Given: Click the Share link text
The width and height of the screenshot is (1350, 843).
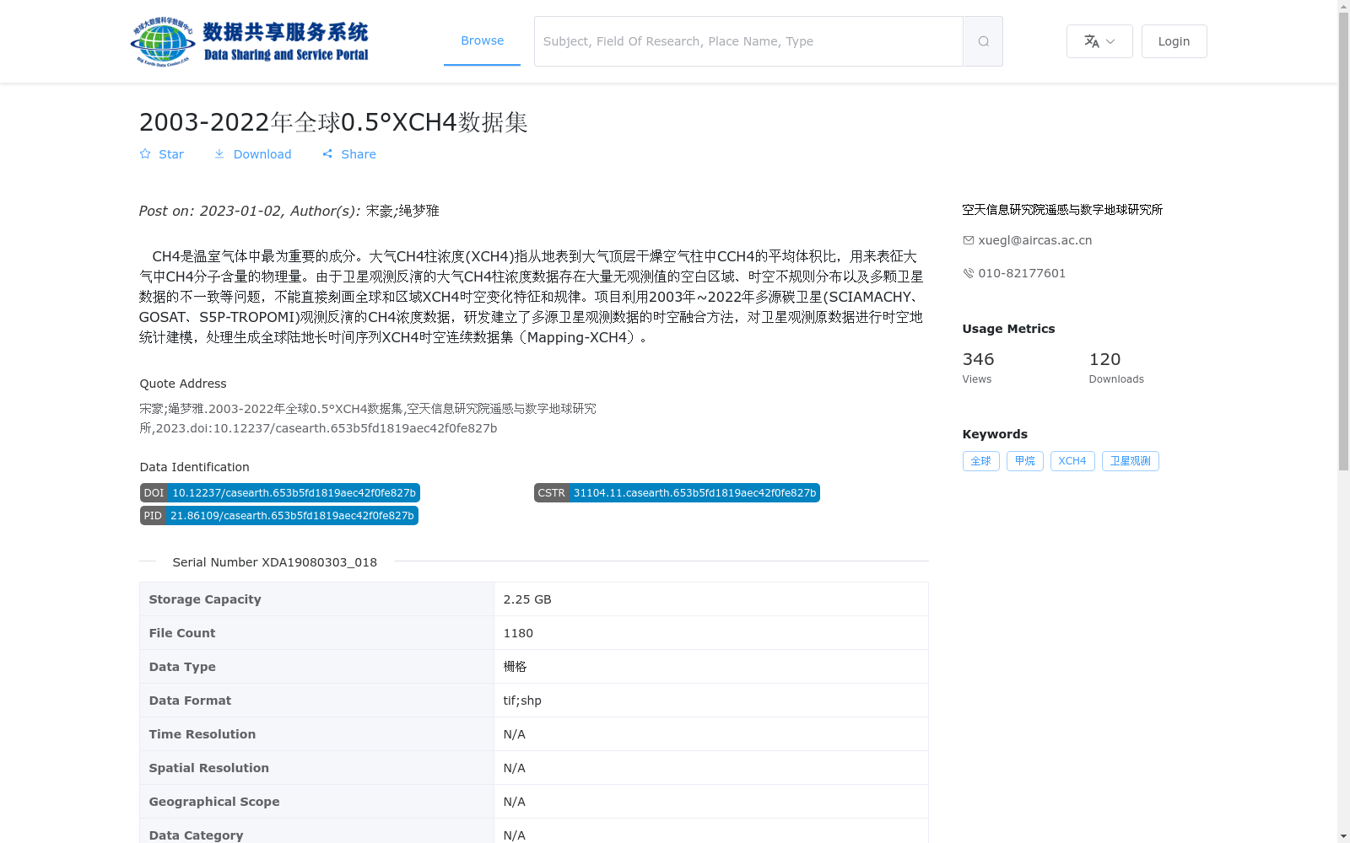Looking at the screenshot, I should click(x=359, y=154).
